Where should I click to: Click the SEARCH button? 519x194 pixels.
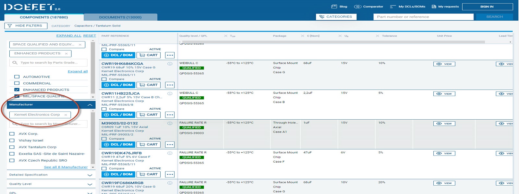pyautogui.click(x=494, y=17)
